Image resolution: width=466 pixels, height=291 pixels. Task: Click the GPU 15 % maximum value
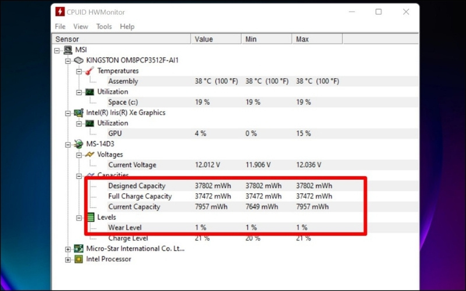[x=303, y=133]
